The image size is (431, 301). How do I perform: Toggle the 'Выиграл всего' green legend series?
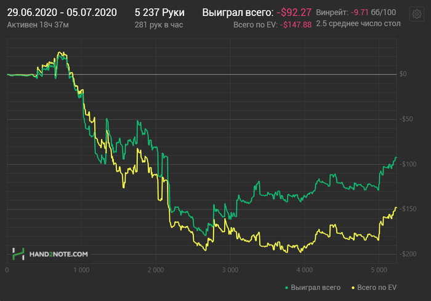[x=313, y=287]
